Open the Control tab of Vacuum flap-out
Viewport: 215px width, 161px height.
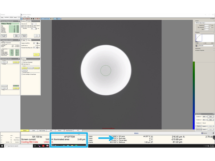29,21
